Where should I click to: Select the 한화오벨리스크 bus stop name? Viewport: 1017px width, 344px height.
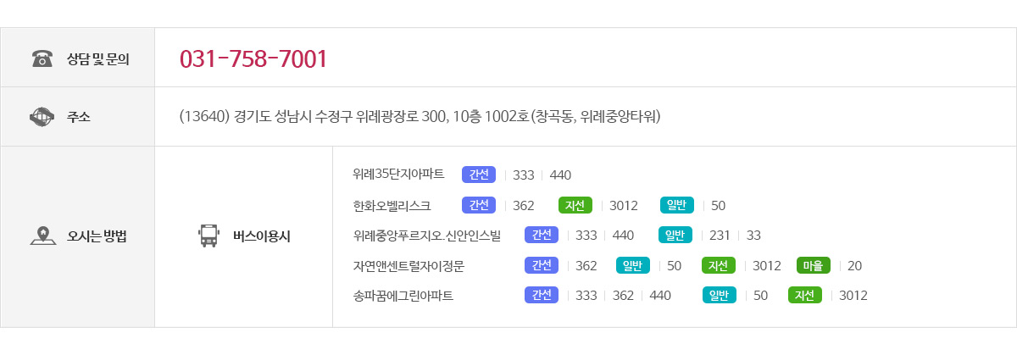(x=392, y=205)
